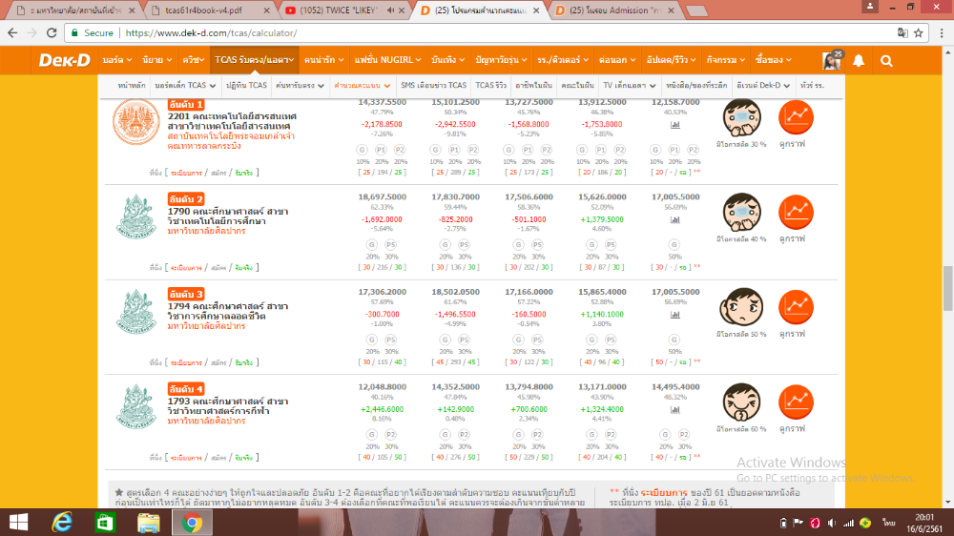Click the Windows Start button
954x536 pixels.
click(x=20, y=522)
